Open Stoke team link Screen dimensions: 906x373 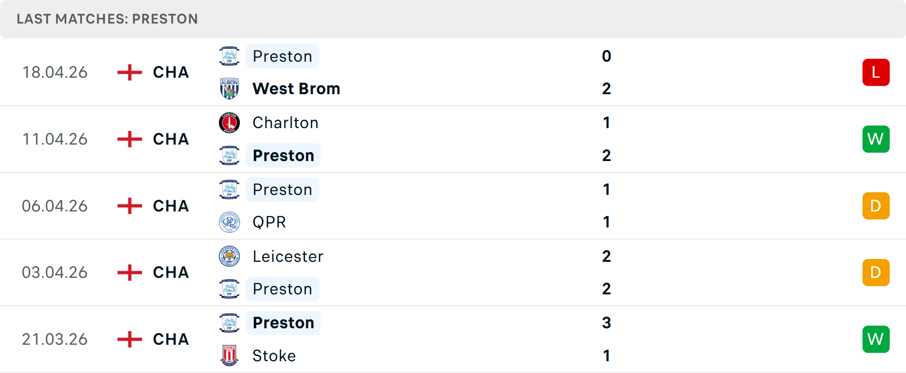pyautogui.click(x=274, y=356)
